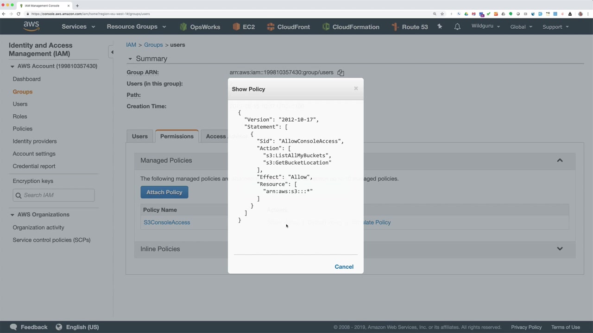Screen dimensions: 593x333
Task: Click the pin shortcuts icon in navbar
Action: pos(440,27)
